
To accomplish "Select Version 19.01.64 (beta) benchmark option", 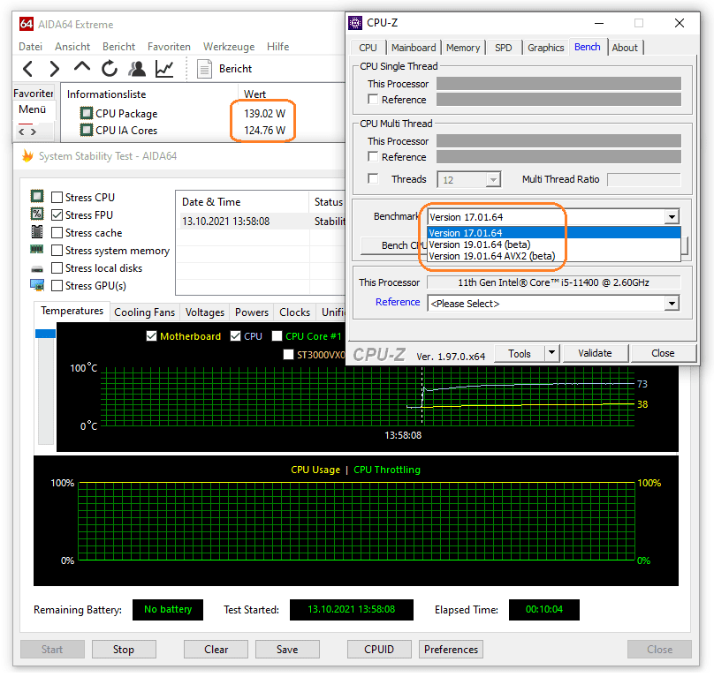I will (554, 244).
